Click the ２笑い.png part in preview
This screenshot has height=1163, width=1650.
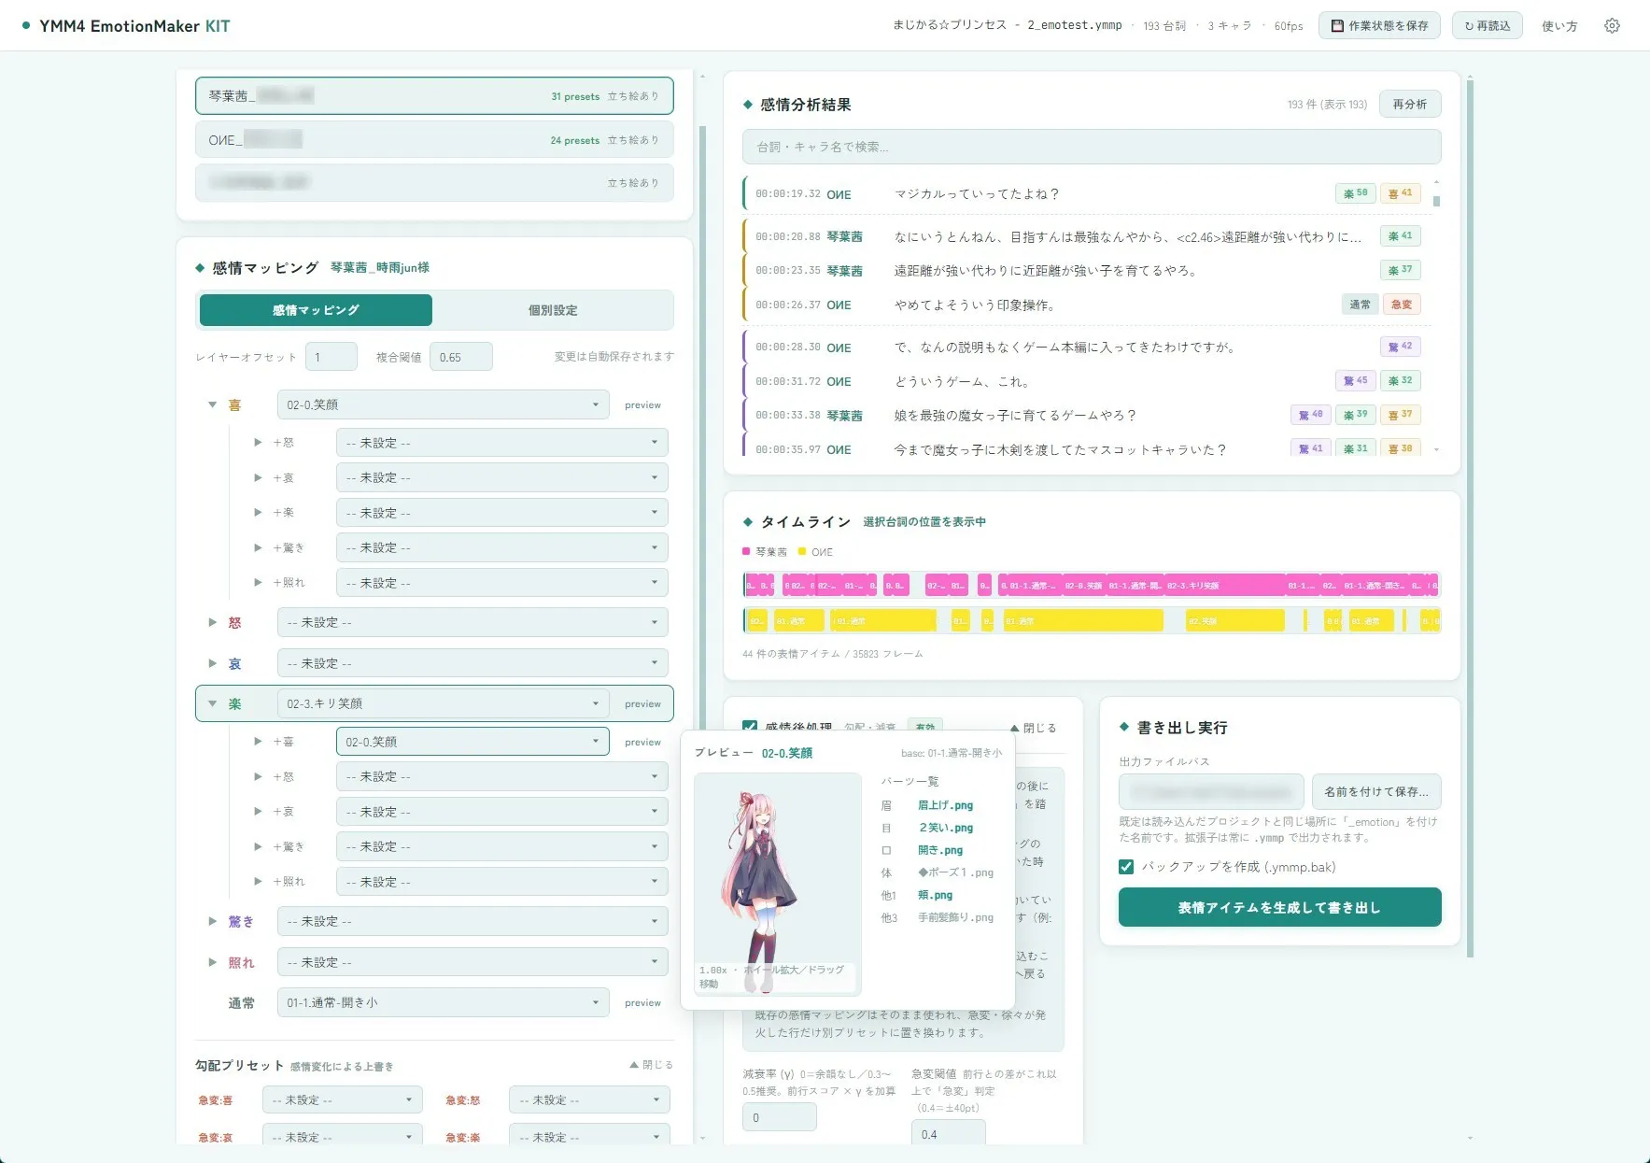[x=945, y=828]
